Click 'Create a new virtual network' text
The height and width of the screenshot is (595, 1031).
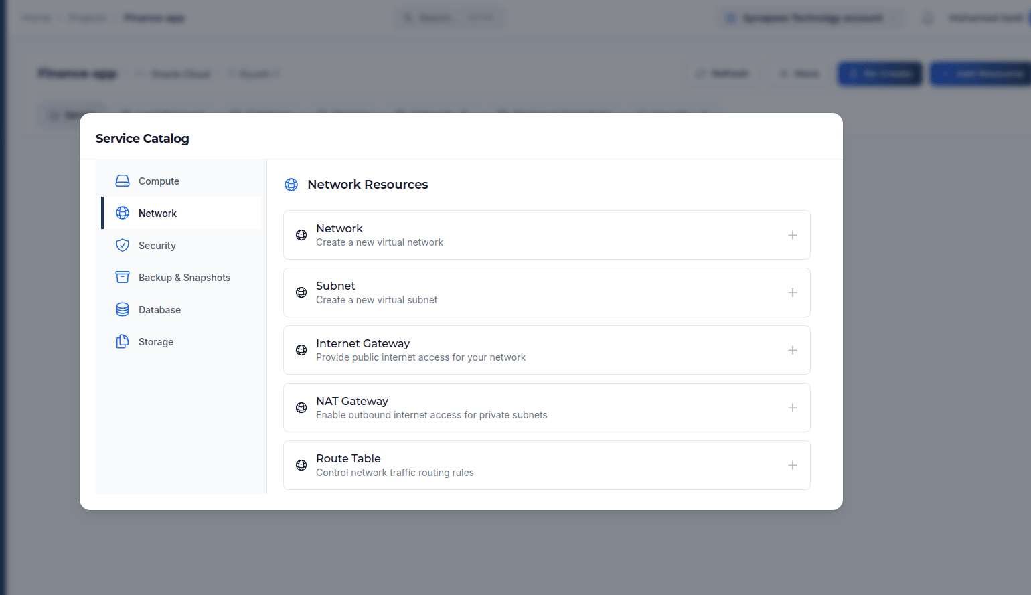pos(380,242)
